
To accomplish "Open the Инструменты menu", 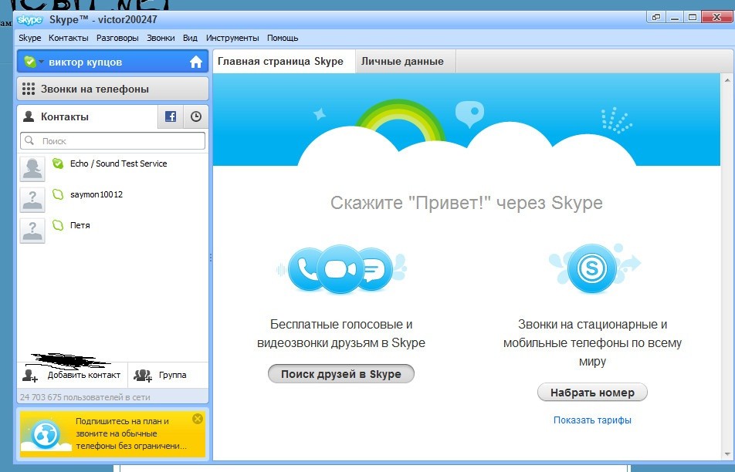I will (x=232, y=38).
